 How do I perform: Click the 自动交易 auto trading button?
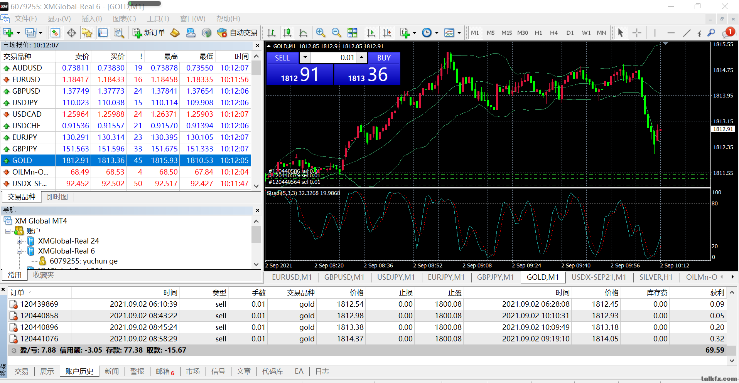237,33
